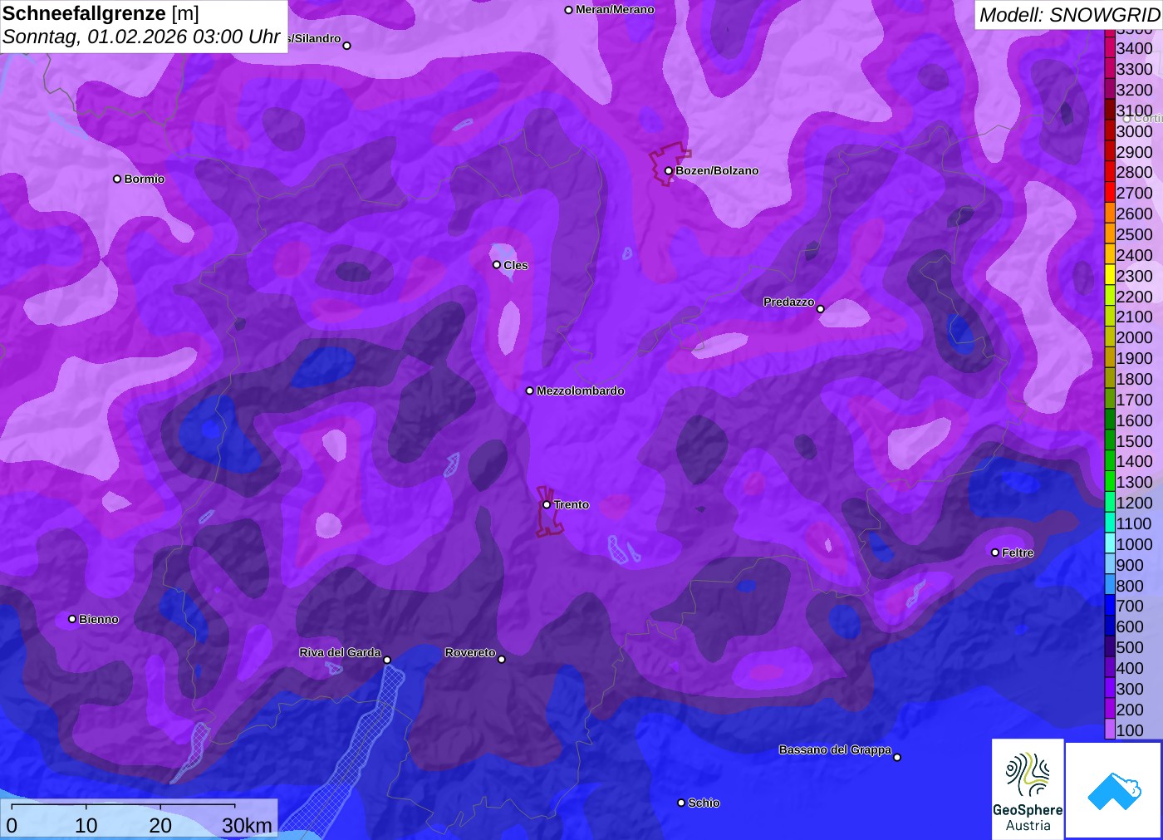Select the Mezzolombardo marker dot
Screen dimensions: 1163x840
[530, 391]
